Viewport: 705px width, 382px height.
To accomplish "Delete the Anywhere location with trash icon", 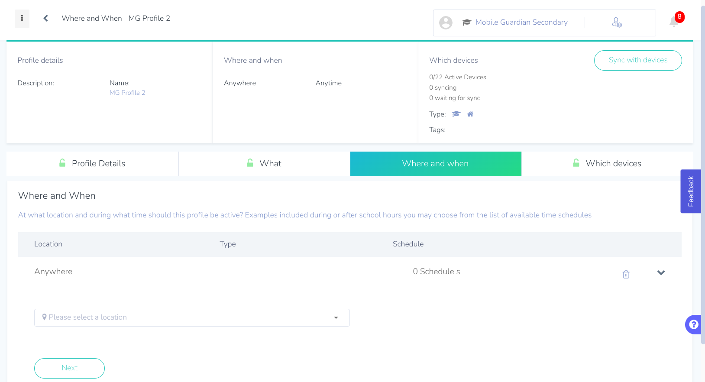I will pyautogui.click(x=626, y=274).
